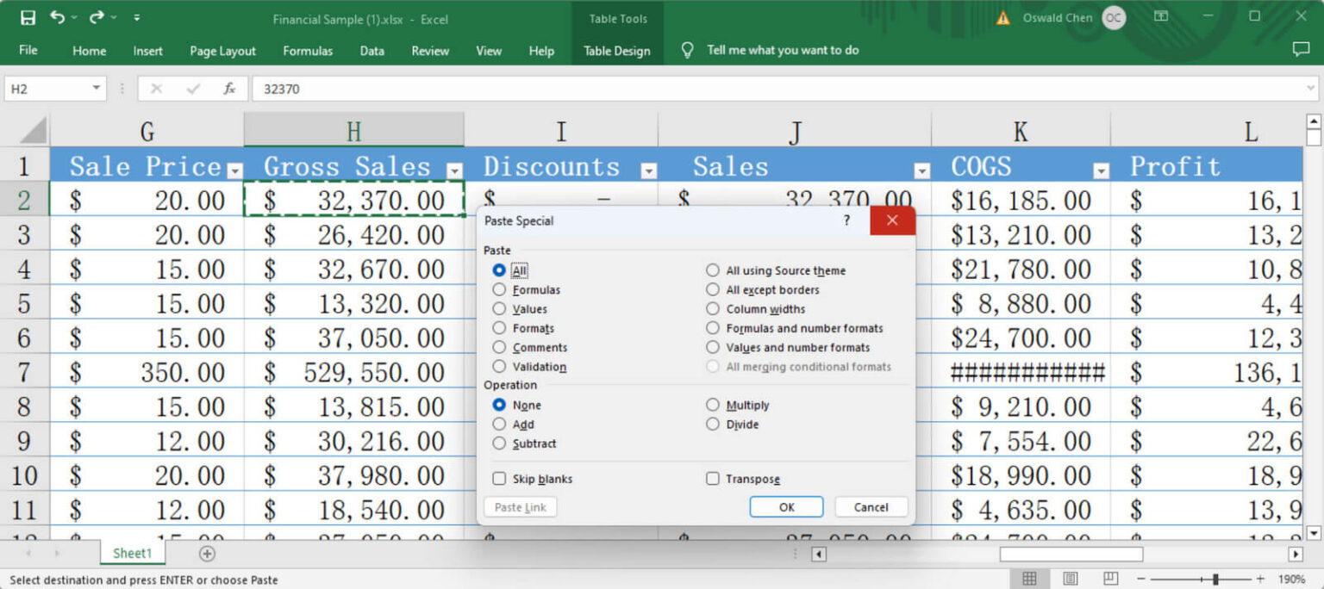Enable the Skip blanks checkbox
This screenshot has height=589, width=1324.
tap(498, 479)
